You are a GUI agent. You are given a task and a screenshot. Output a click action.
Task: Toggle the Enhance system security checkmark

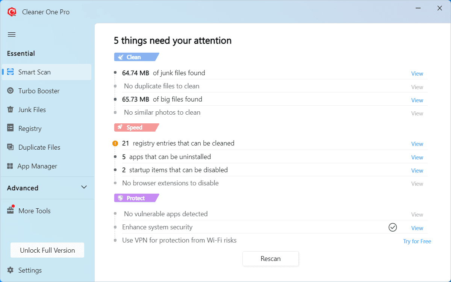[x=393, y=227]
